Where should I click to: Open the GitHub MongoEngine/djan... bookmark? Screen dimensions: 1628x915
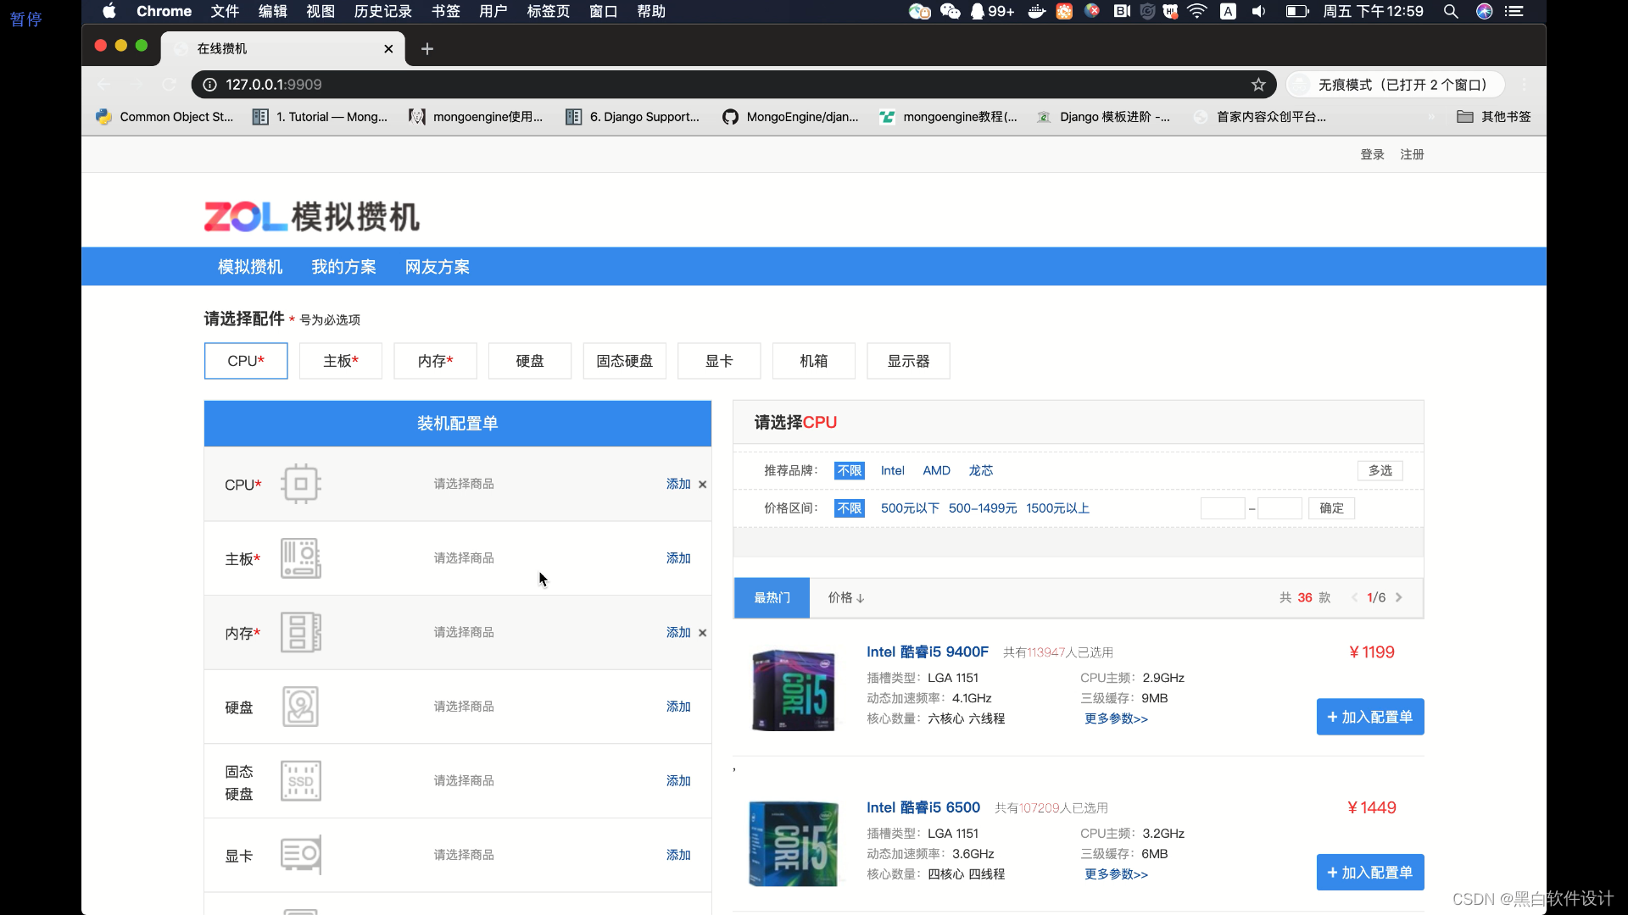pos(790,117)
